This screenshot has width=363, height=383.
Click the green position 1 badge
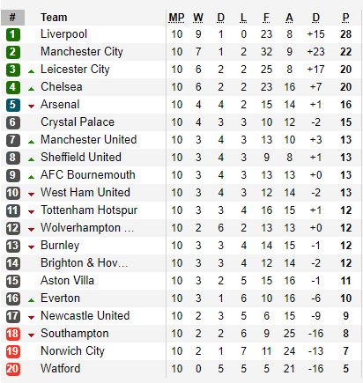[x=13, y=34]
